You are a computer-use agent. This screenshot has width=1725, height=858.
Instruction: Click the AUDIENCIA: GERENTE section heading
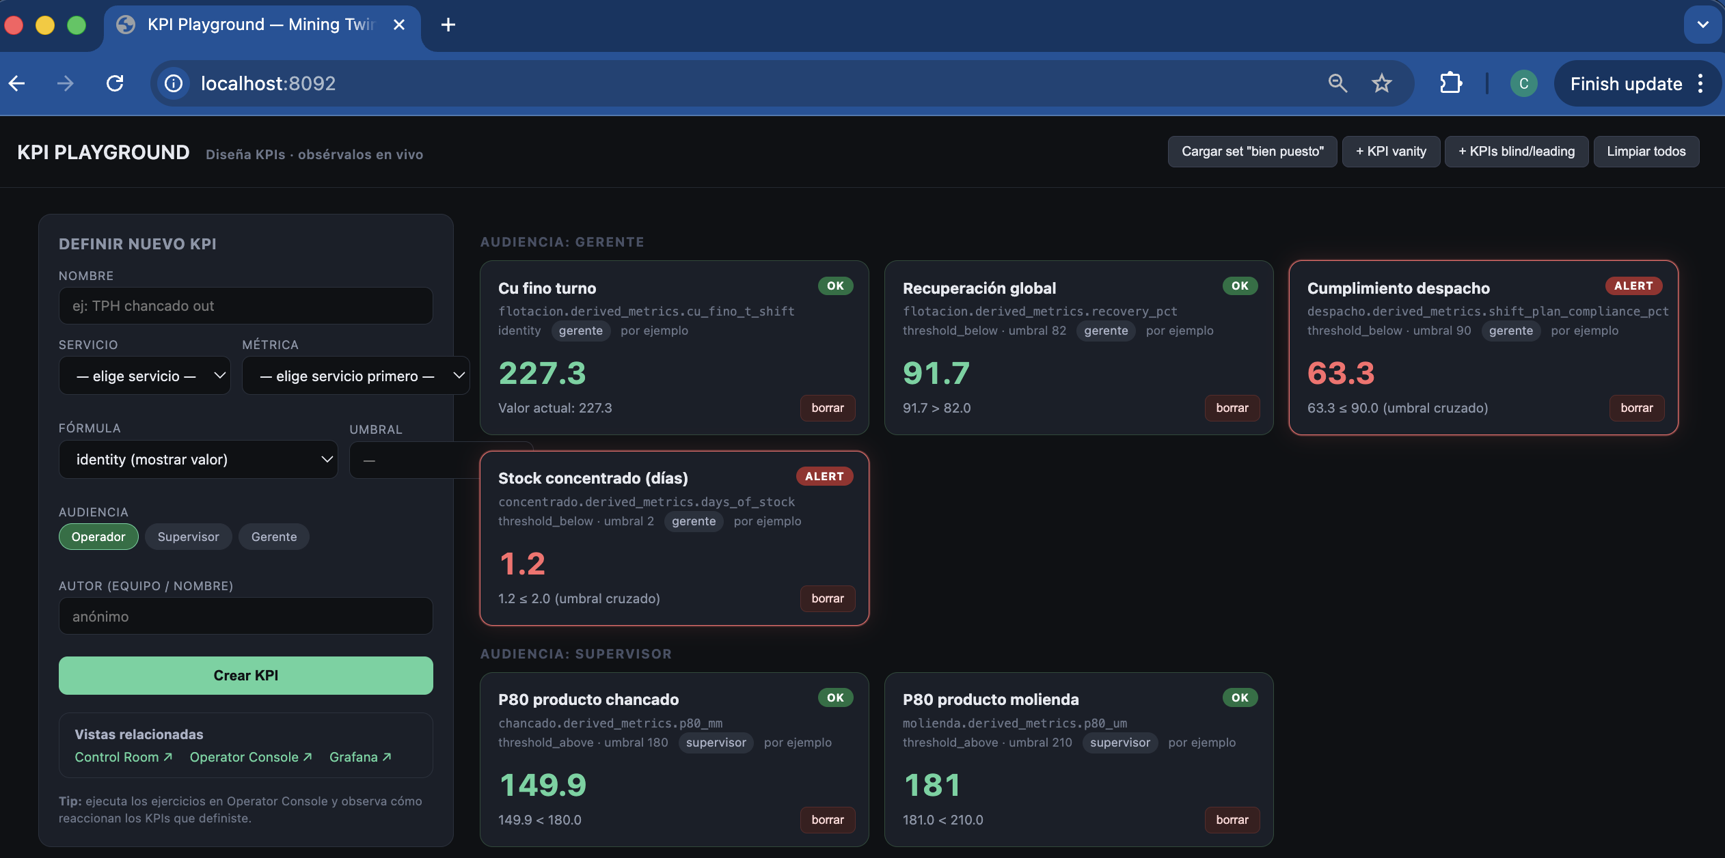point(562,242)
